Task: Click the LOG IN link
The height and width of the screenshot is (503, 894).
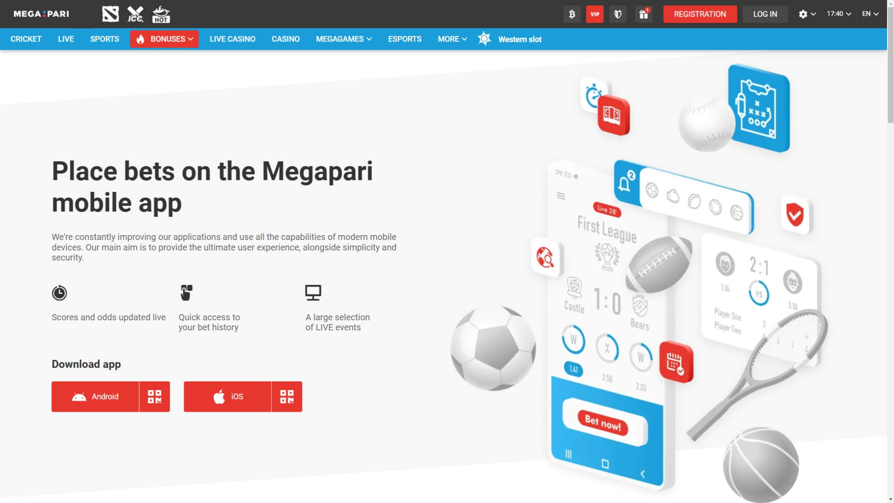Action: [x=765, y=14]
